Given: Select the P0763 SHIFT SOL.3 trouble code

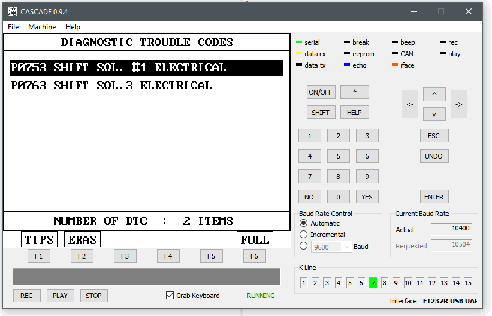Looking at the screenshot, I should (x=111, y=86).
